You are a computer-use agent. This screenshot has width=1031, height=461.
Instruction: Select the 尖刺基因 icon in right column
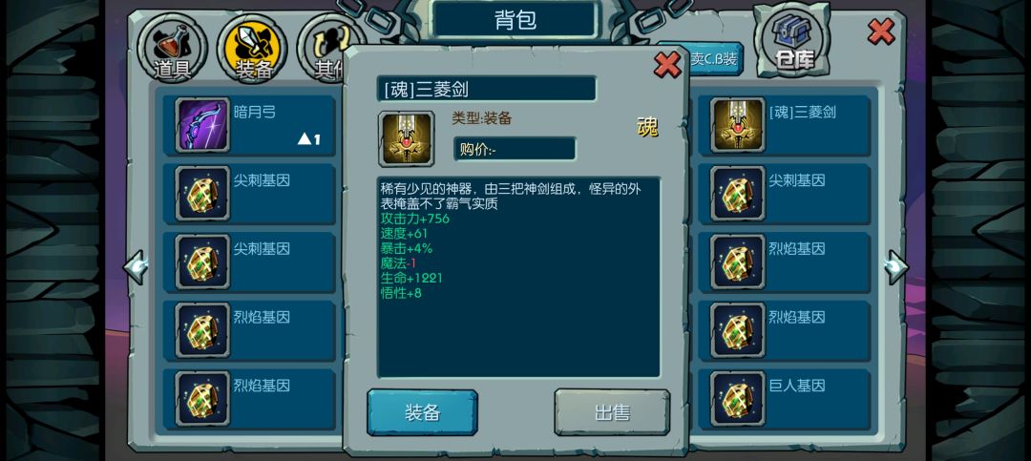[x=738, y=194]
